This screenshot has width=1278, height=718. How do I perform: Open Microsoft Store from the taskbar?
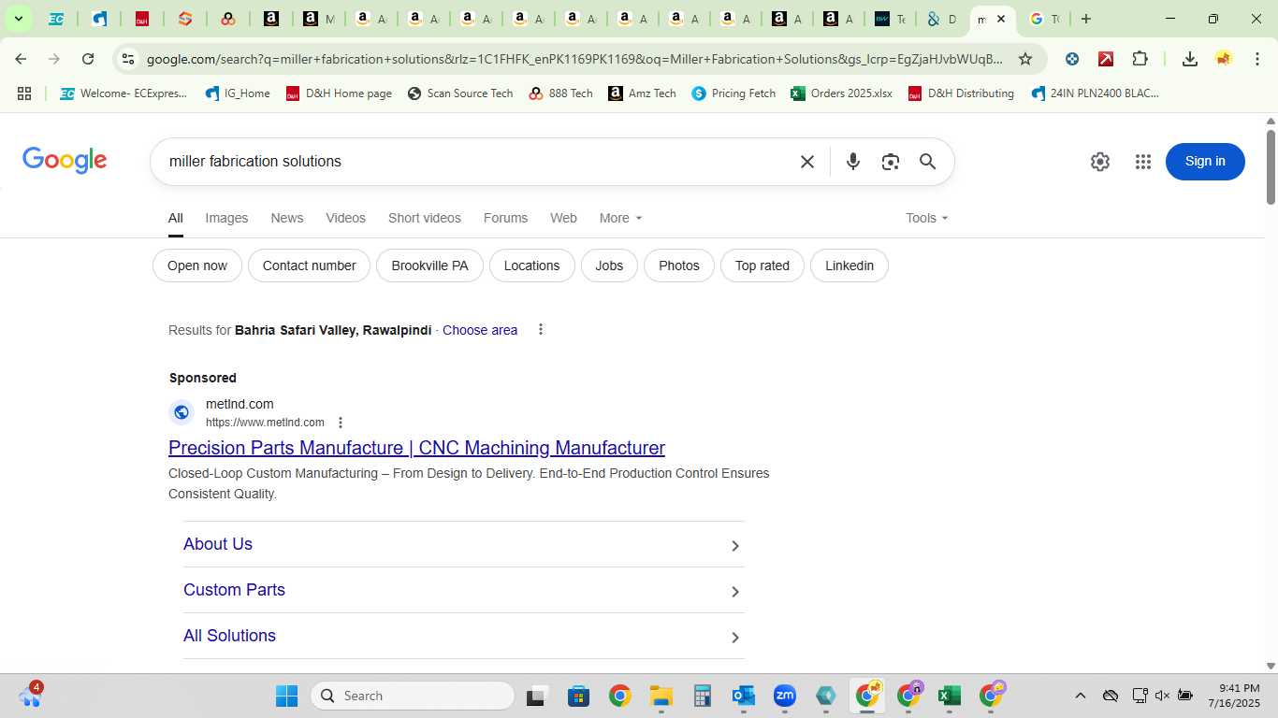coord(578,696)
